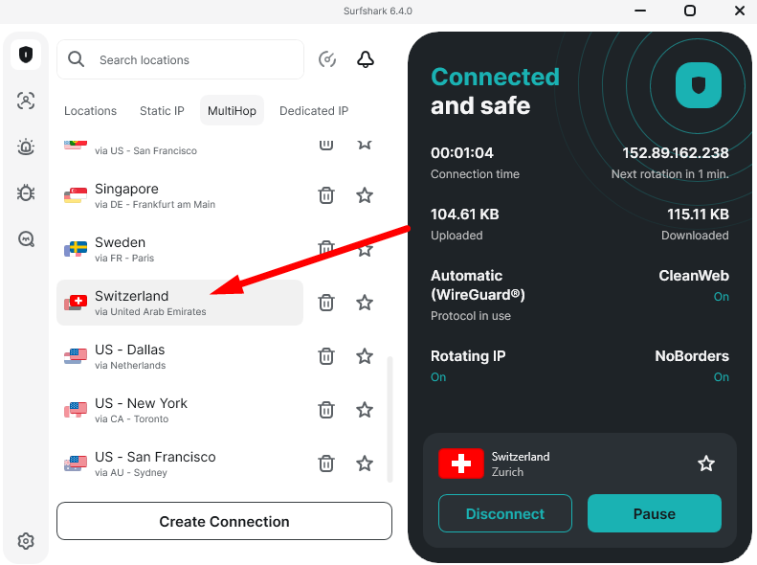Image resolution: width=757 pixels, height=565 pixels.
Task: Switch to the Static IP tab
Action: coord(162,110)
